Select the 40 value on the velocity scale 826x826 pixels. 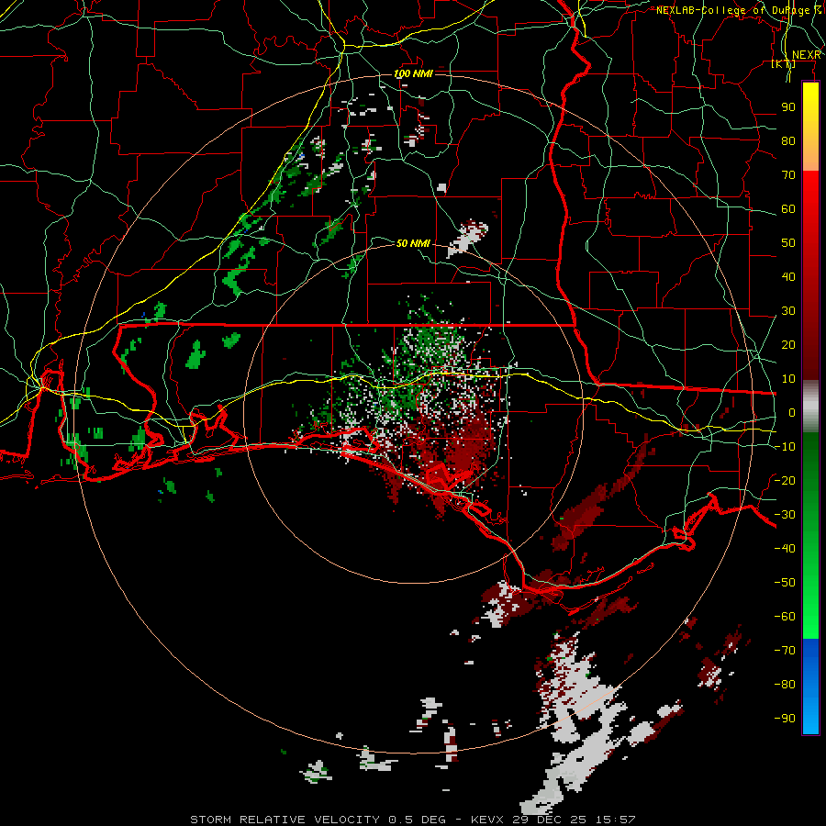[x=788, y=277]
